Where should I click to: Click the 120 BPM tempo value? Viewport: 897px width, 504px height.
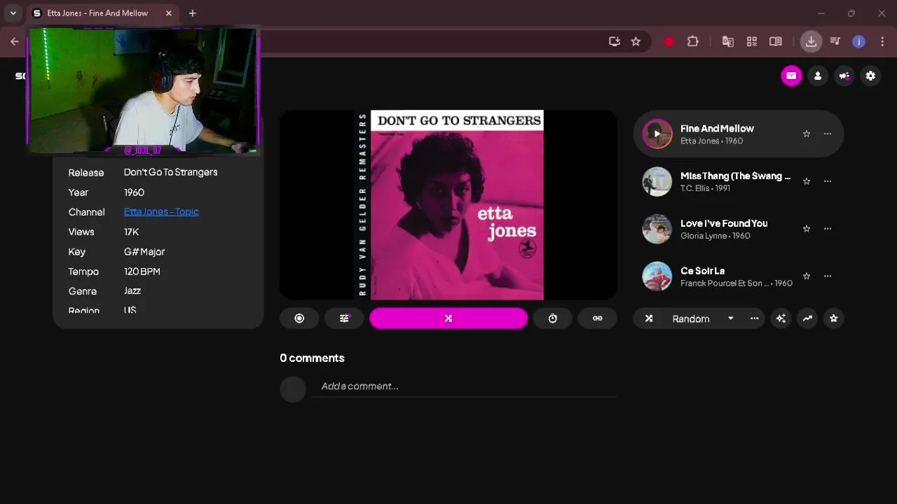coord(142,272)
